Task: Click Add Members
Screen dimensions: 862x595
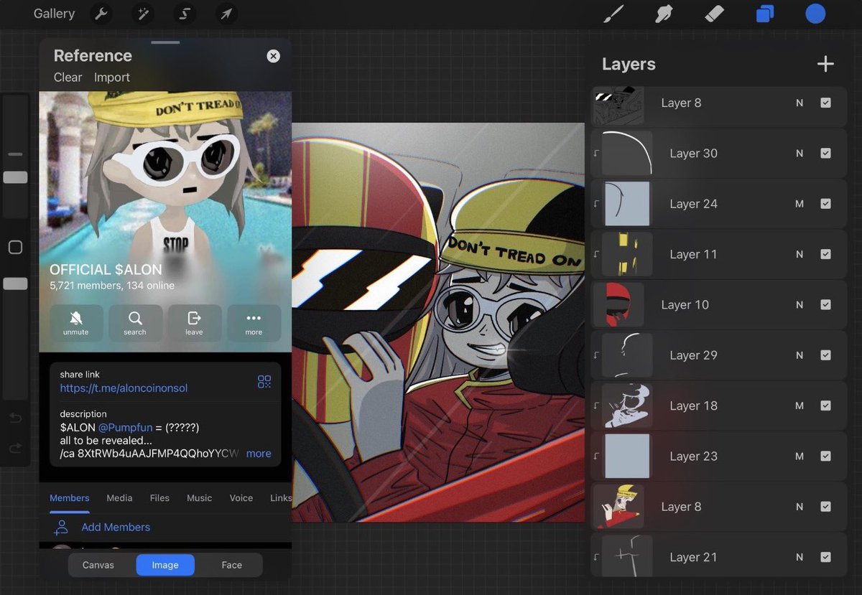Action: [x=116, y=527]
